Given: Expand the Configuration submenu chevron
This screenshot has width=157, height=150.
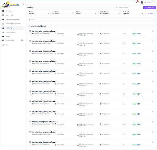Looking at the screenshot, I should (x=22, y=41).
